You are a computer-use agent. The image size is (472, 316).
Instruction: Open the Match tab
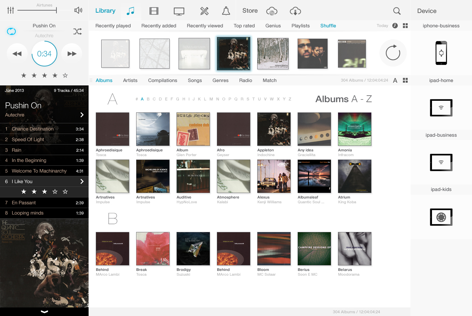(270, 80)
